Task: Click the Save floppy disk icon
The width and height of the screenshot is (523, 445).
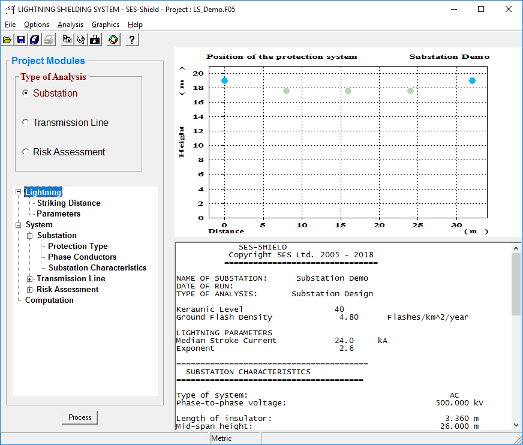Action: (21, 40)
